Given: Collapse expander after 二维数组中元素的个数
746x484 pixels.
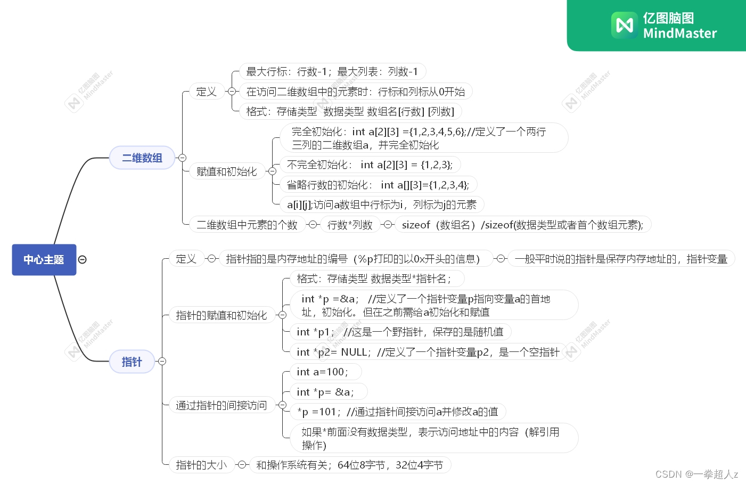Looking at the screenshot, I should pyautogui.click(x=313, y=225).
